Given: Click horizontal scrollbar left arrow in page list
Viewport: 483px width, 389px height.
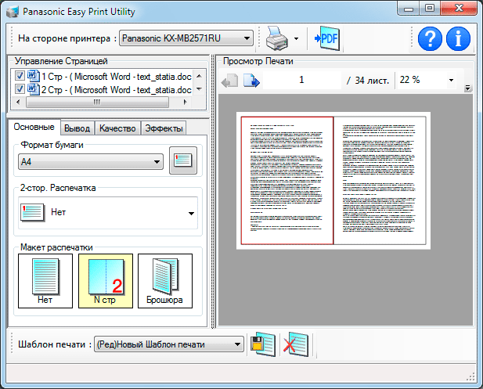Looking at the screenshot, I should [x=18, y=102].
